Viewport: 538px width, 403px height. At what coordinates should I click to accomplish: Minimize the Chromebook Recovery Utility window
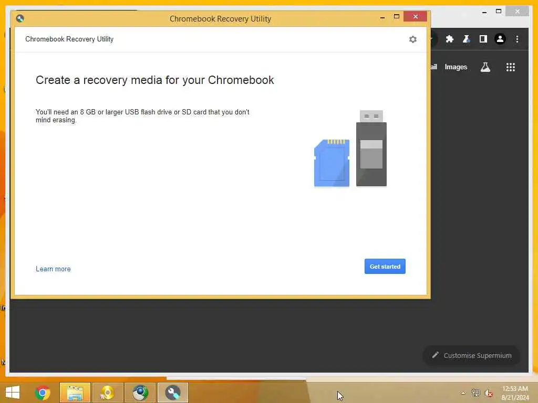coord(382,17)
